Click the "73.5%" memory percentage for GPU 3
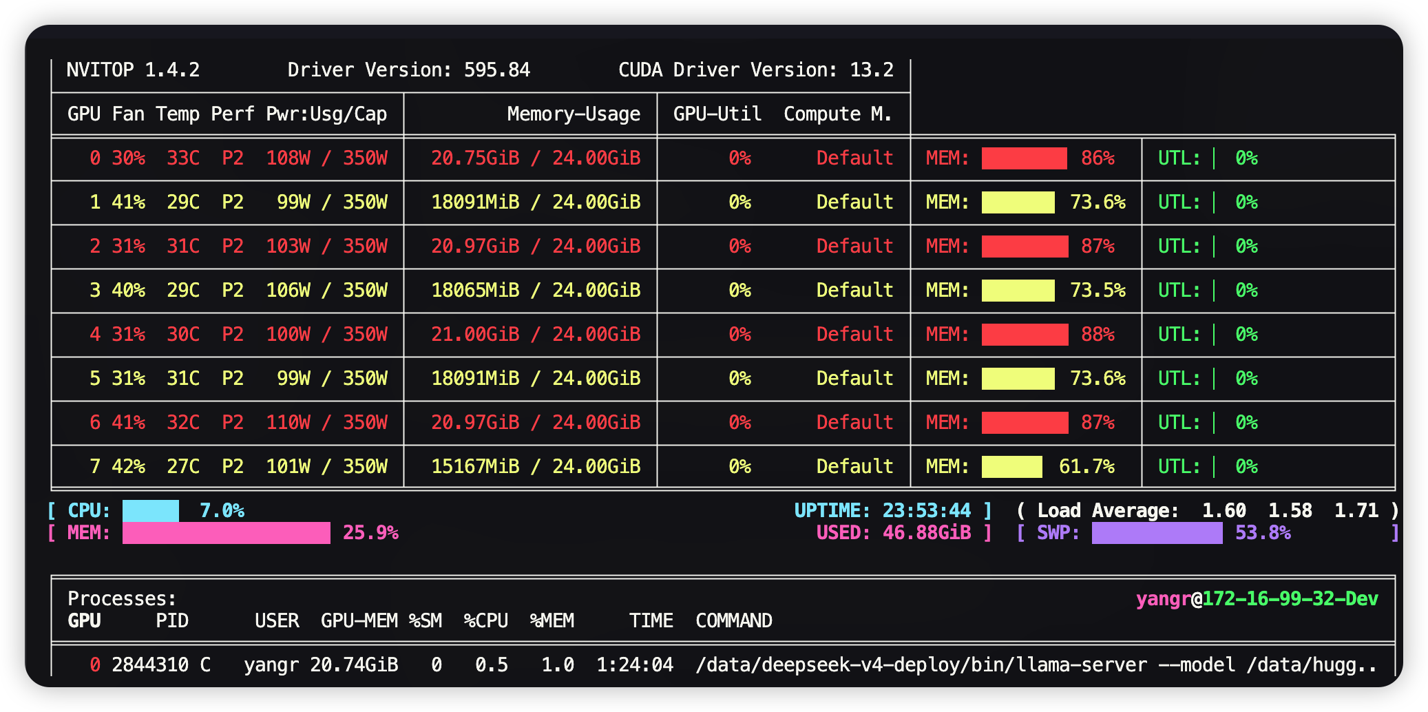 (x=1098, y=290)
